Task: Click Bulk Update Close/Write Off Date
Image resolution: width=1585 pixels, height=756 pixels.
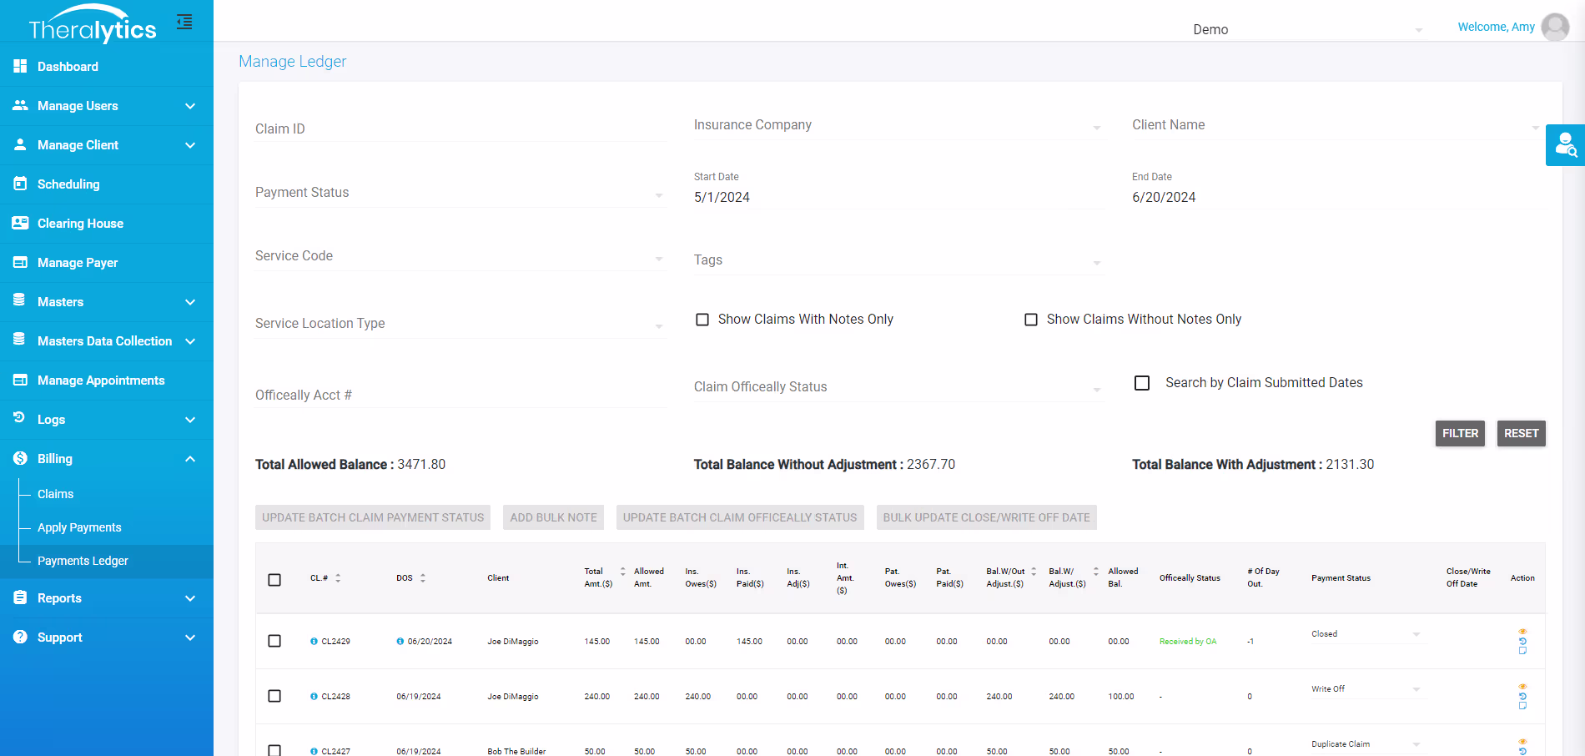Action: (x=986, y=517)
